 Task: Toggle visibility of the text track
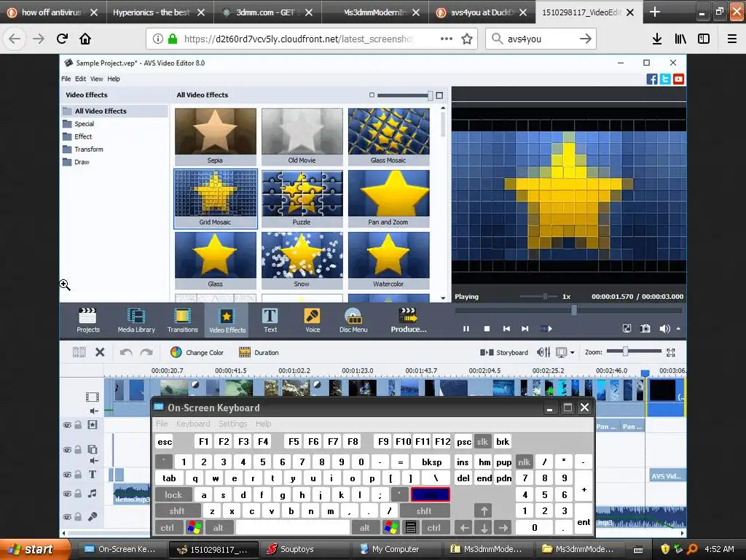tap(67, 474)
